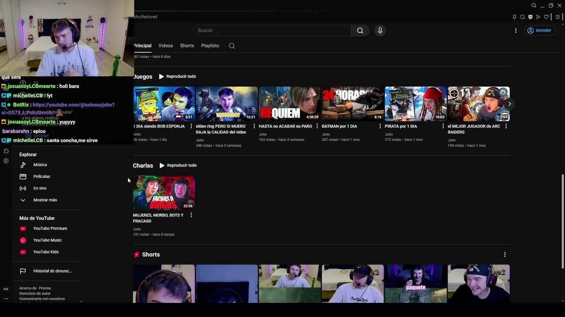Open options for HASTA no ACABAR no PARO
Image resolution: width=565 pixels, height=317 pixels.
point(317,126)
